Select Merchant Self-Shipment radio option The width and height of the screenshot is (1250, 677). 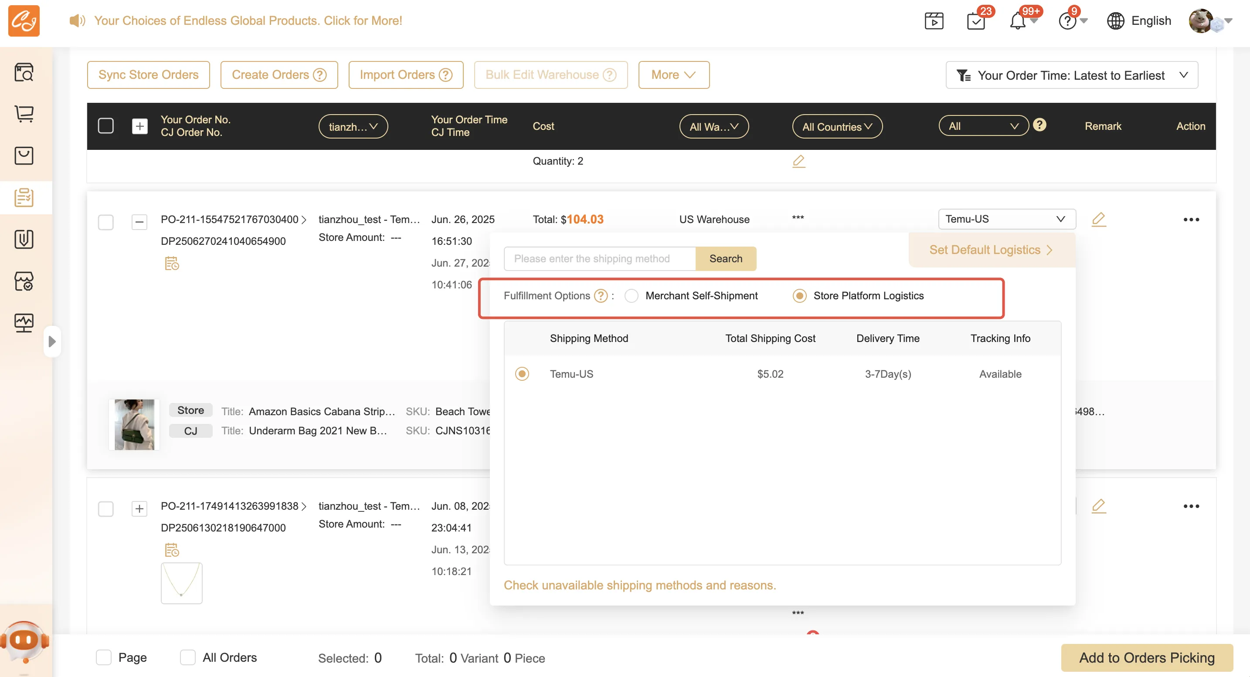631,296
